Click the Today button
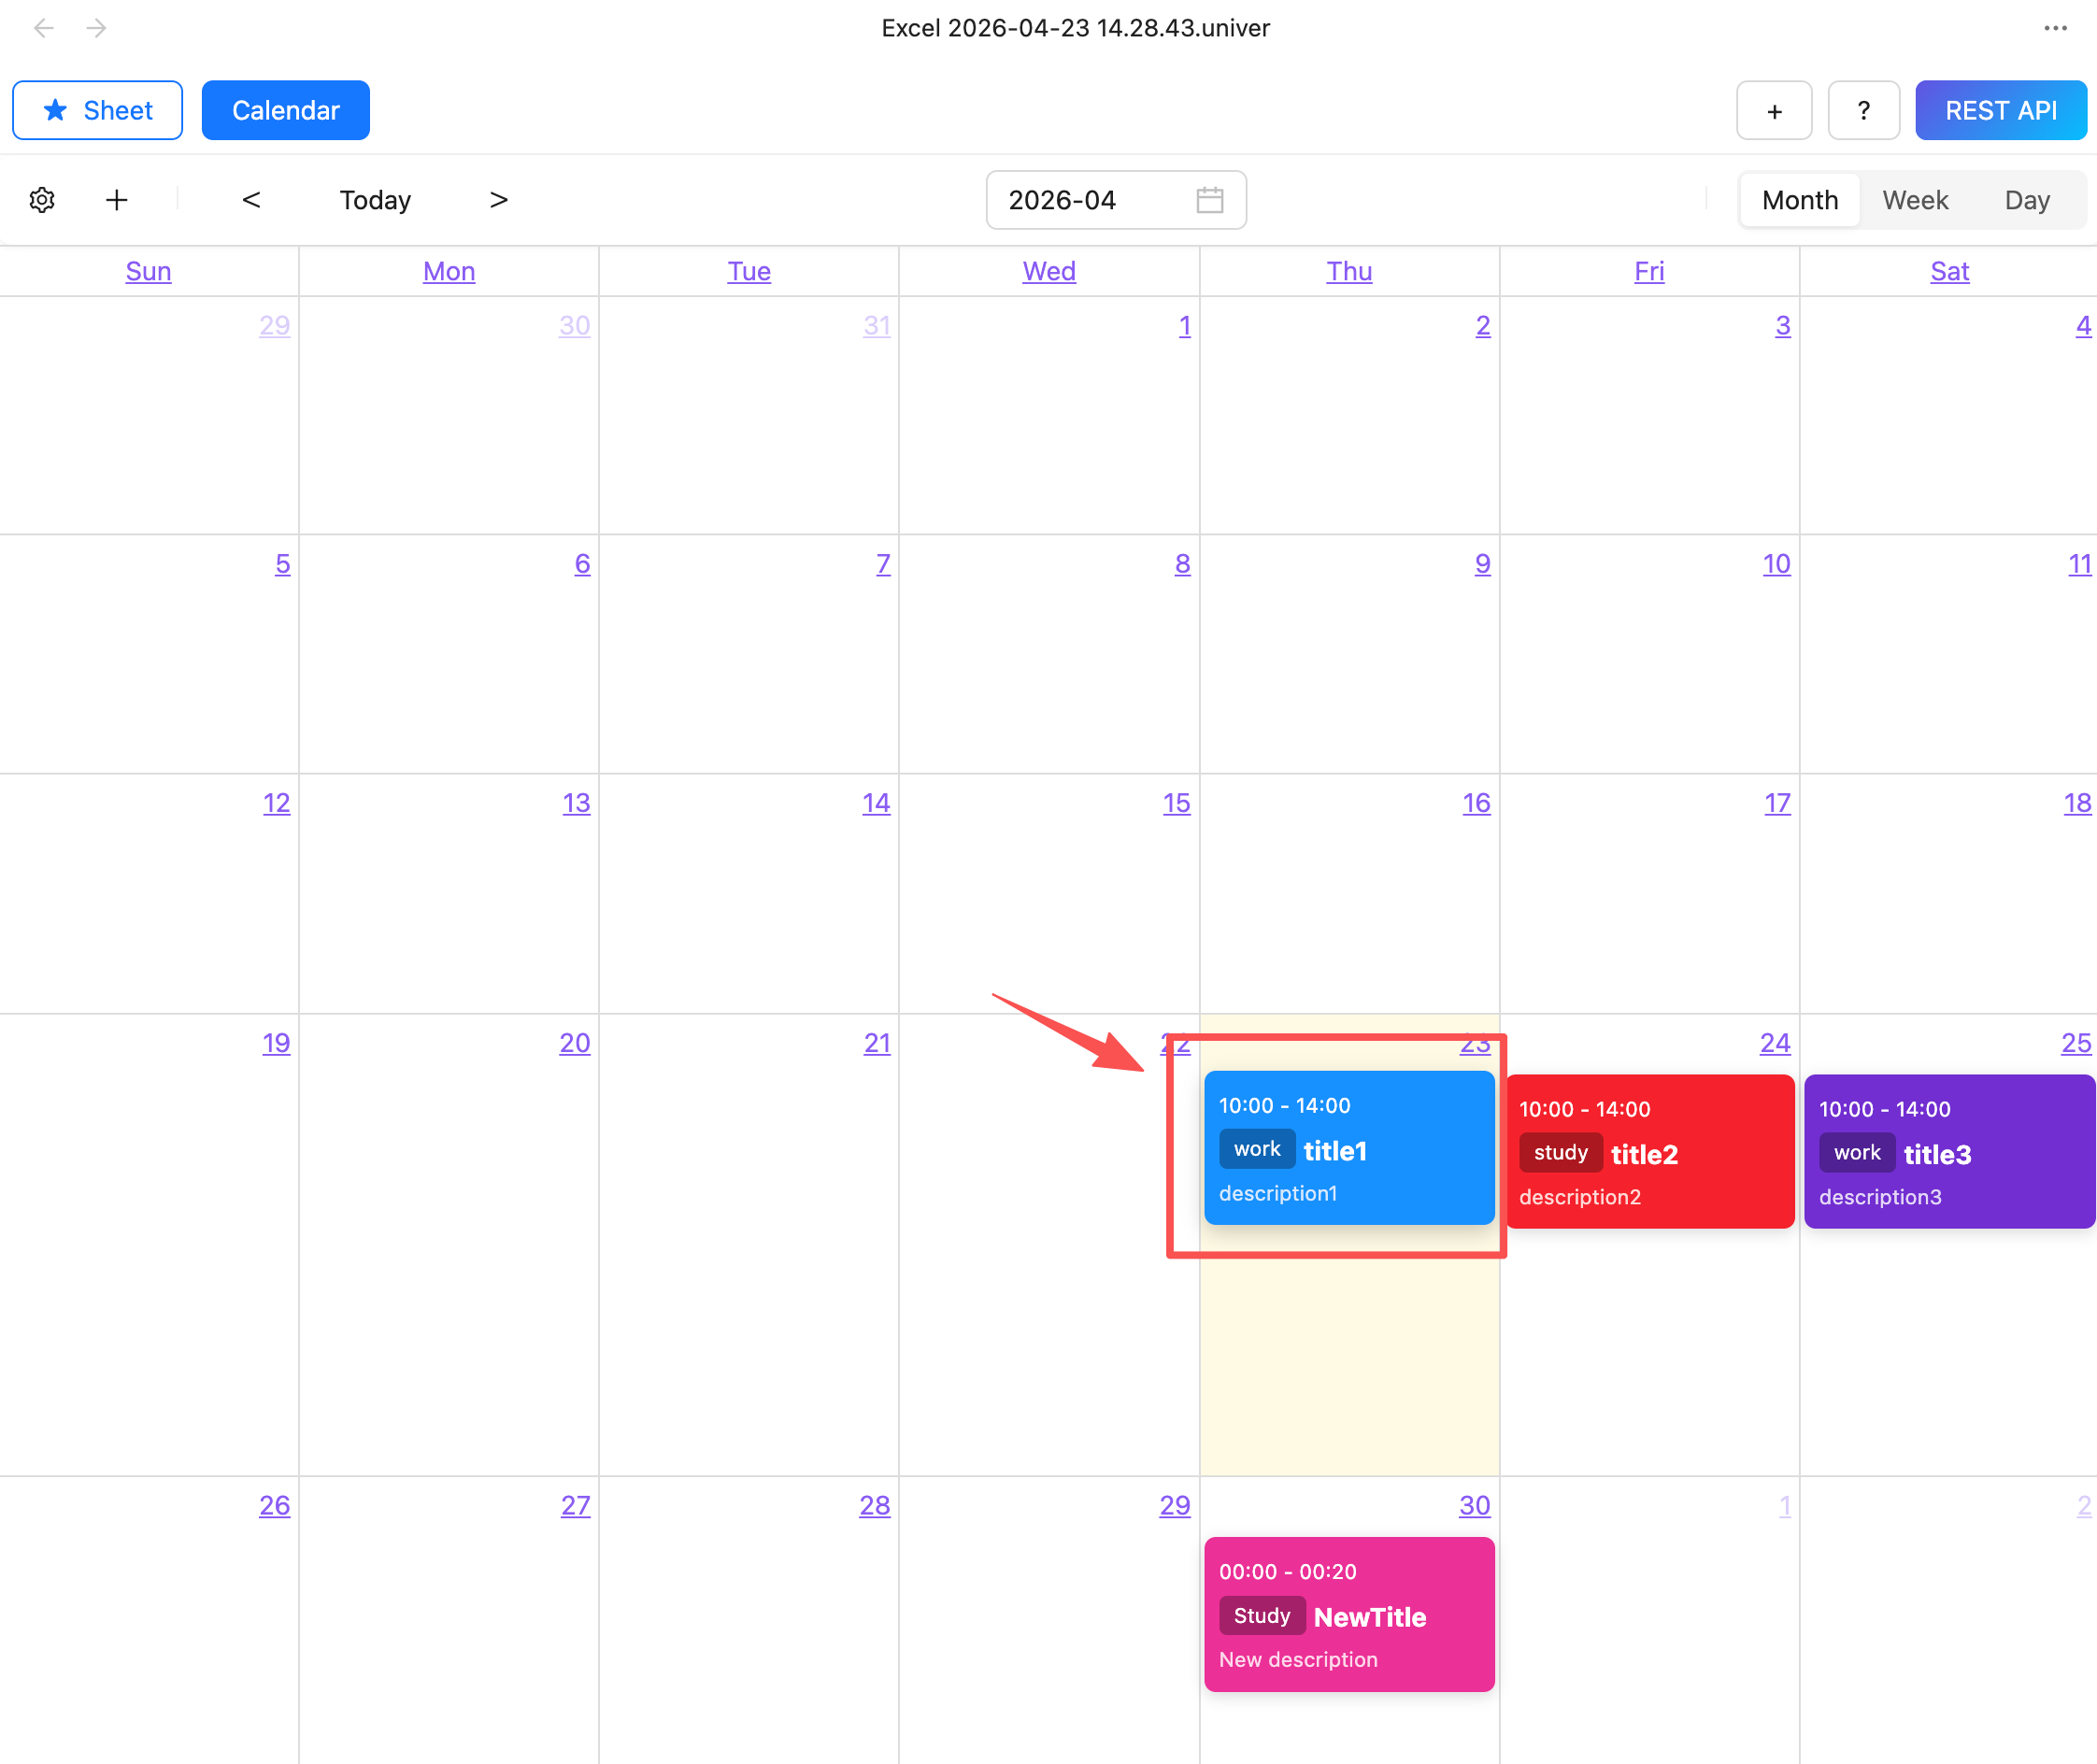The image size is (2097, 1764). pyautogui.click(x=375, y=200)
